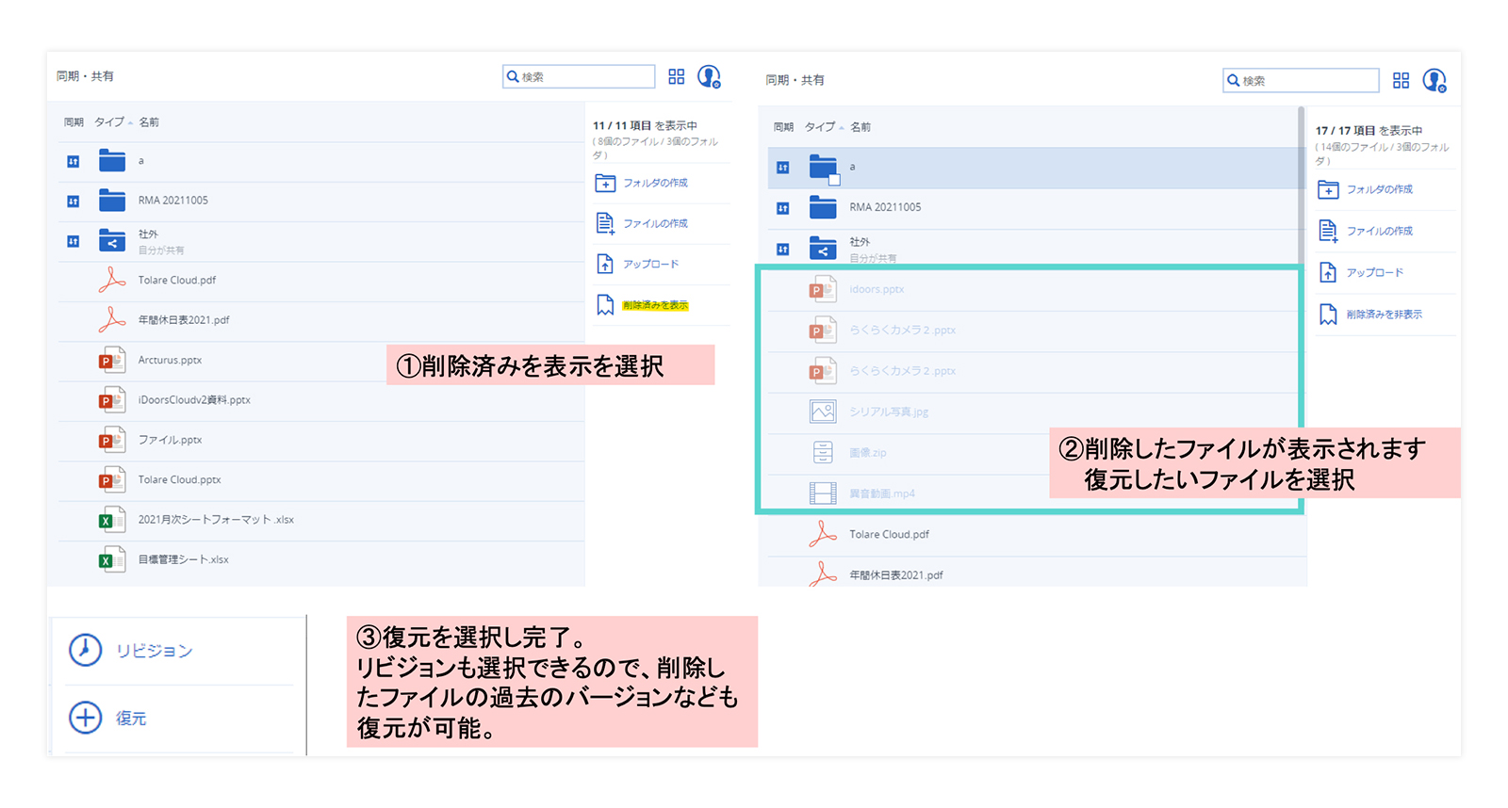Screen dimensions: 1508x808
Task: Sort by タイプ column in right panel
Action: point(820,127)
